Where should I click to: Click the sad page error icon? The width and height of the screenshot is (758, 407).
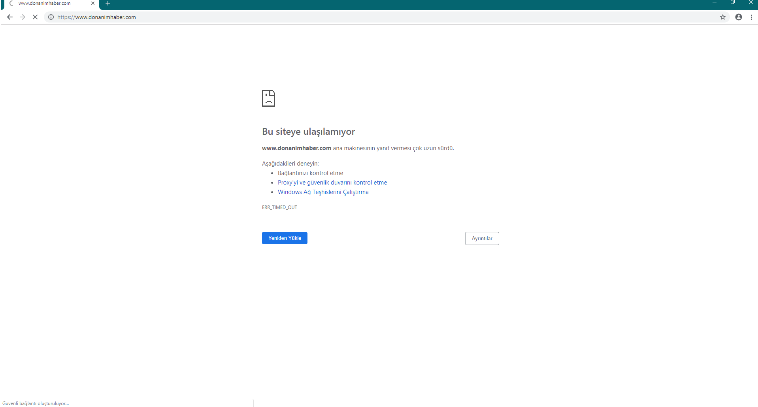pyautogui.click(x=268, y=98)
